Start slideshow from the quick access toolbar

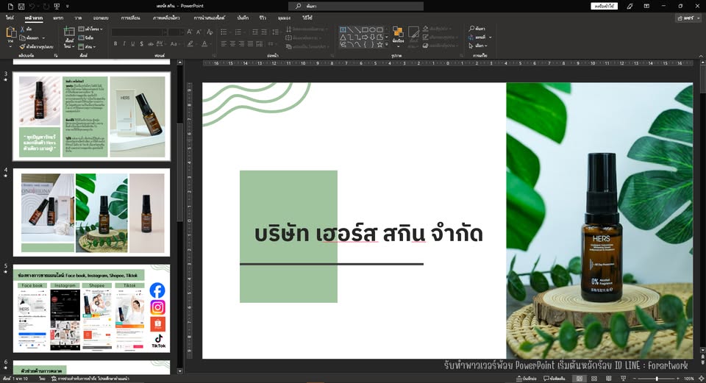pyautogui.click(x=57, y=7)
